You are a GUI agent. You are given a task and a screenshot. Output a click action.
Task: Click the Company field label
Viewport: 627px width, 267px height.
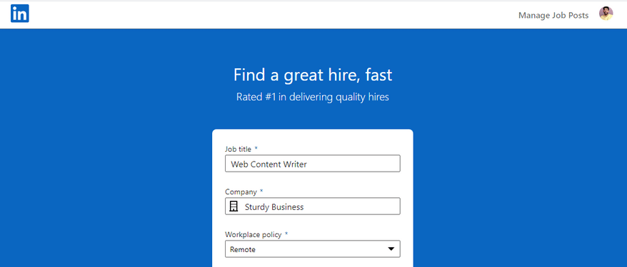point(241,192)
